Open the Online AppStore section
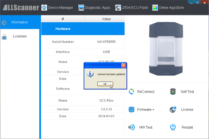This screenshot has width=209, height=139. (x=171, y=7)
